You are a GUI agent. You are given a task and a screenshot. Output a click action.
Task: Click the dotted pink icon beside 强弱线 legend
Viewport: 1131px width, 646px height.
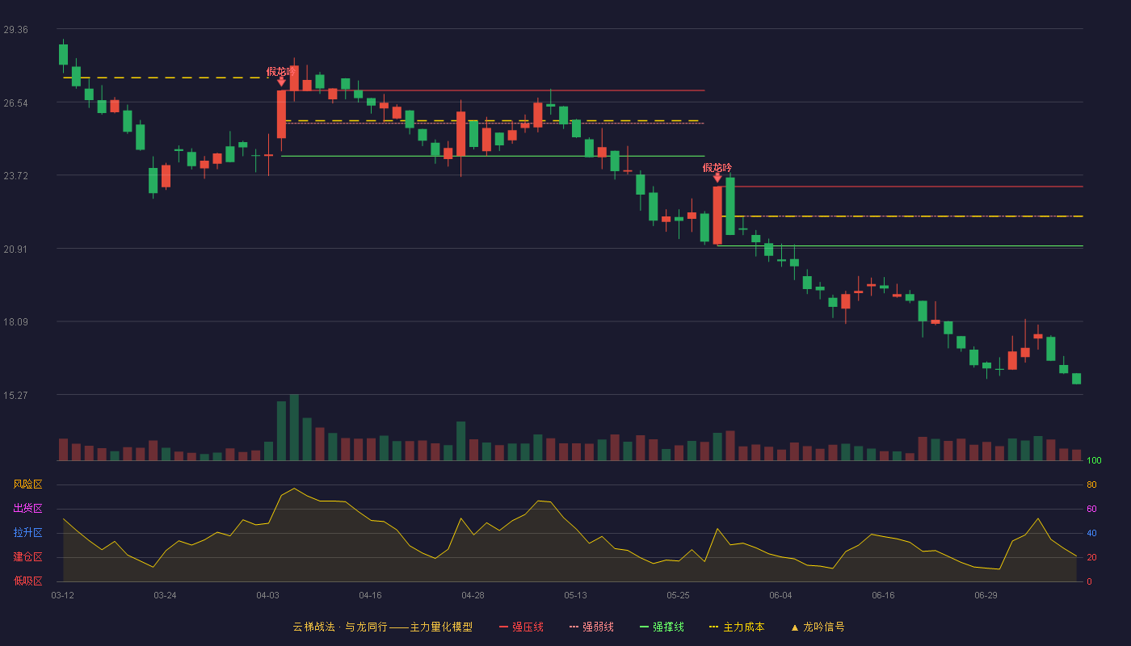(x=574, y=627)
